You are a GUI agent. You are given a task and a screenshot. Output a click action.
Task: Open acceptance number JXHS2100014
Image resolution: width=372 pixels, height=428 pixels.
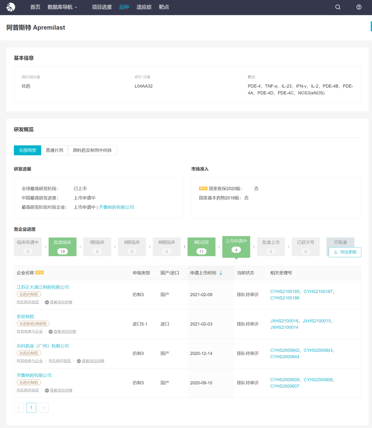tap(285, 327)
